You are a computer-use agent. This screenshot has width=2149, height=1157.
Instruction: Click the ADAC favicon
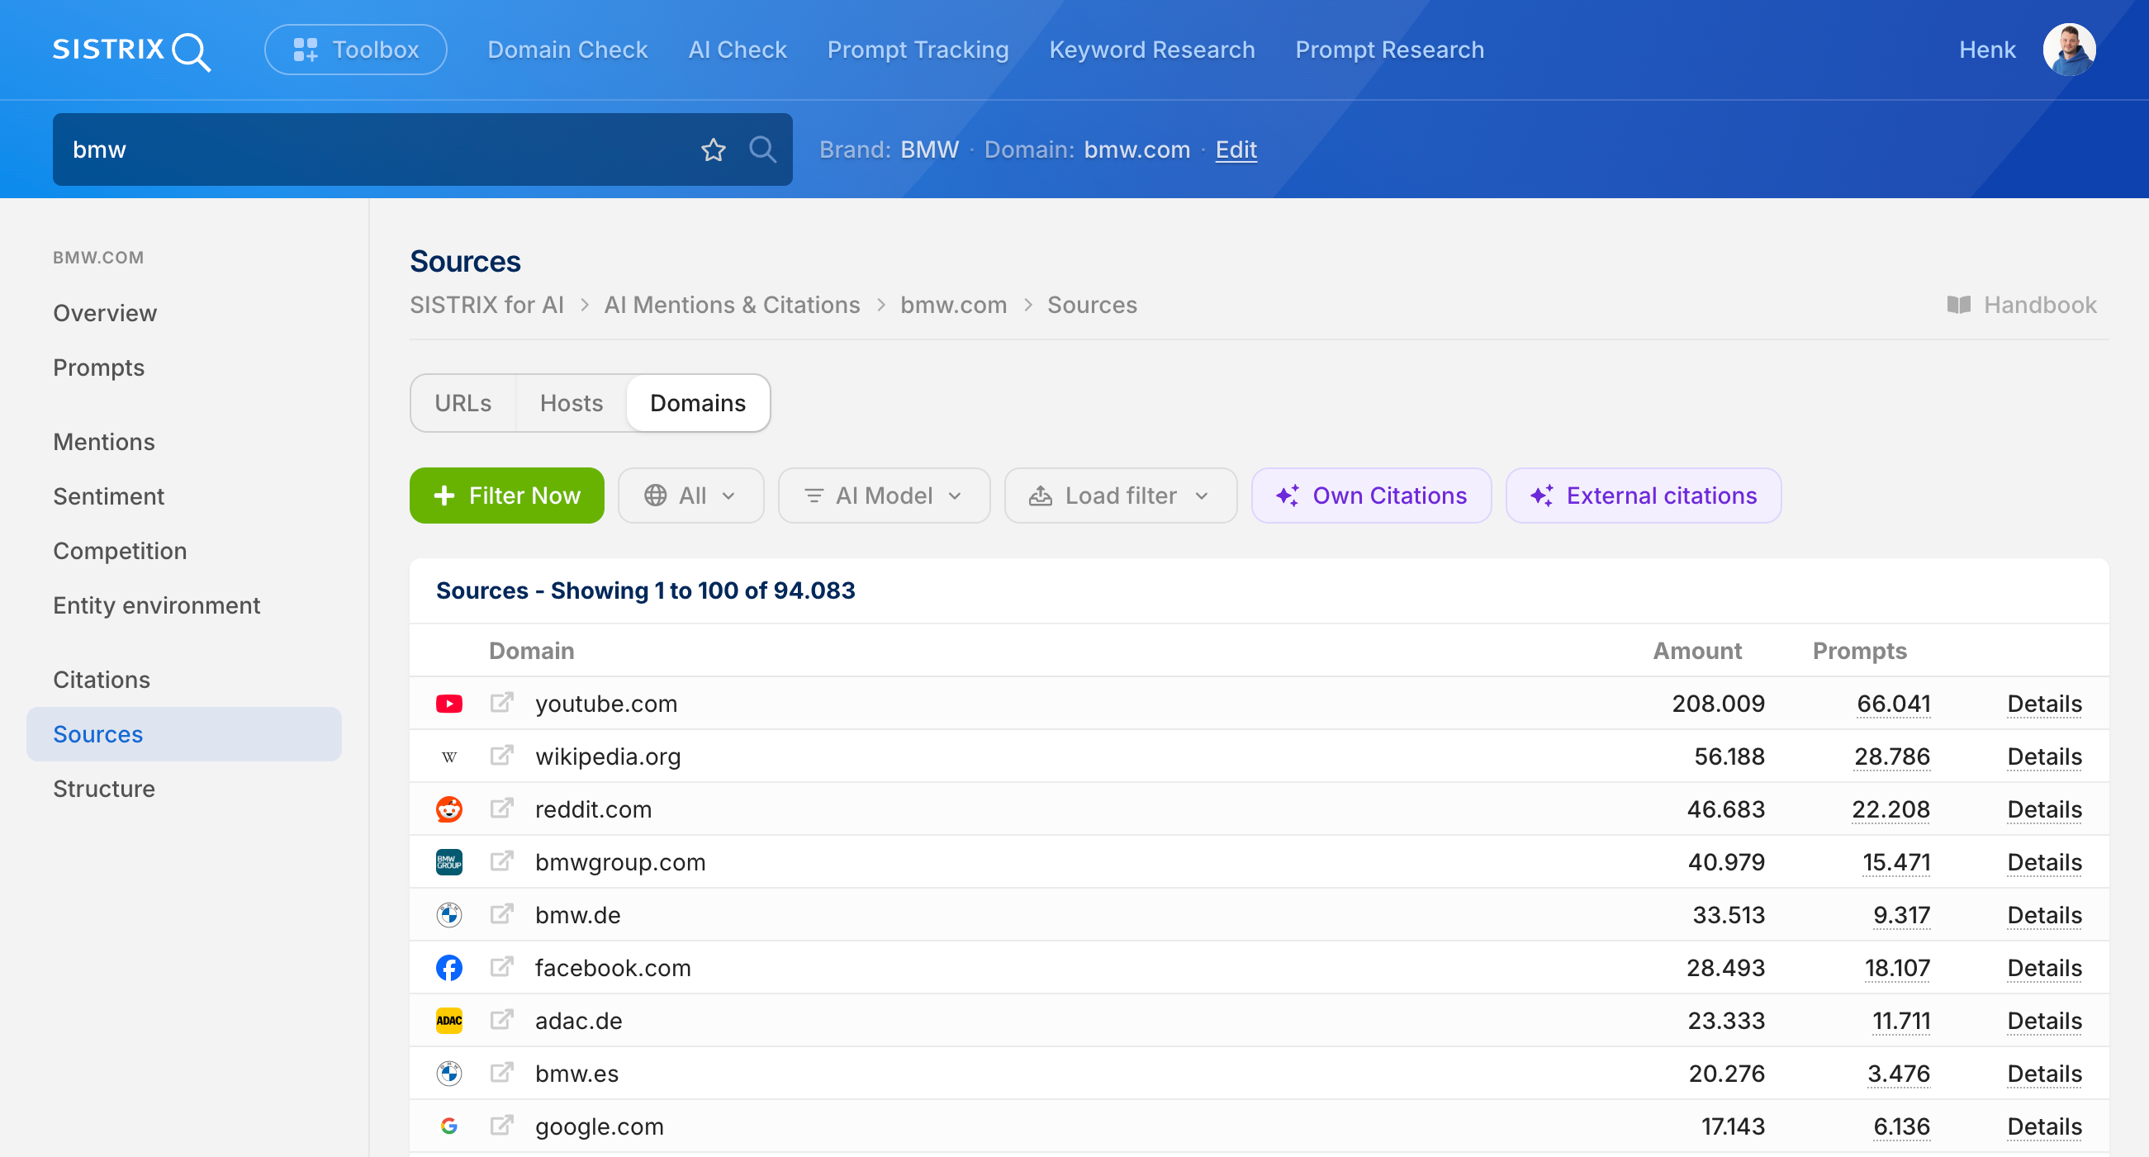(x=448, y=1020)
